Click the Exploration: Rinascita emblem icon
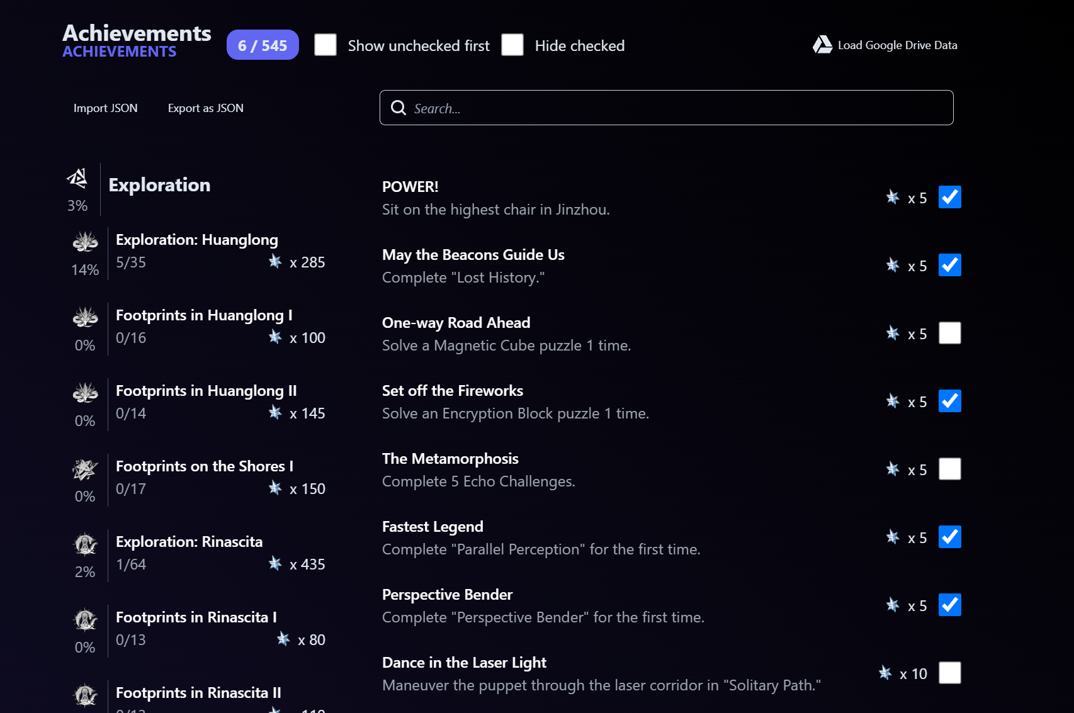 [x=86, y=544]
